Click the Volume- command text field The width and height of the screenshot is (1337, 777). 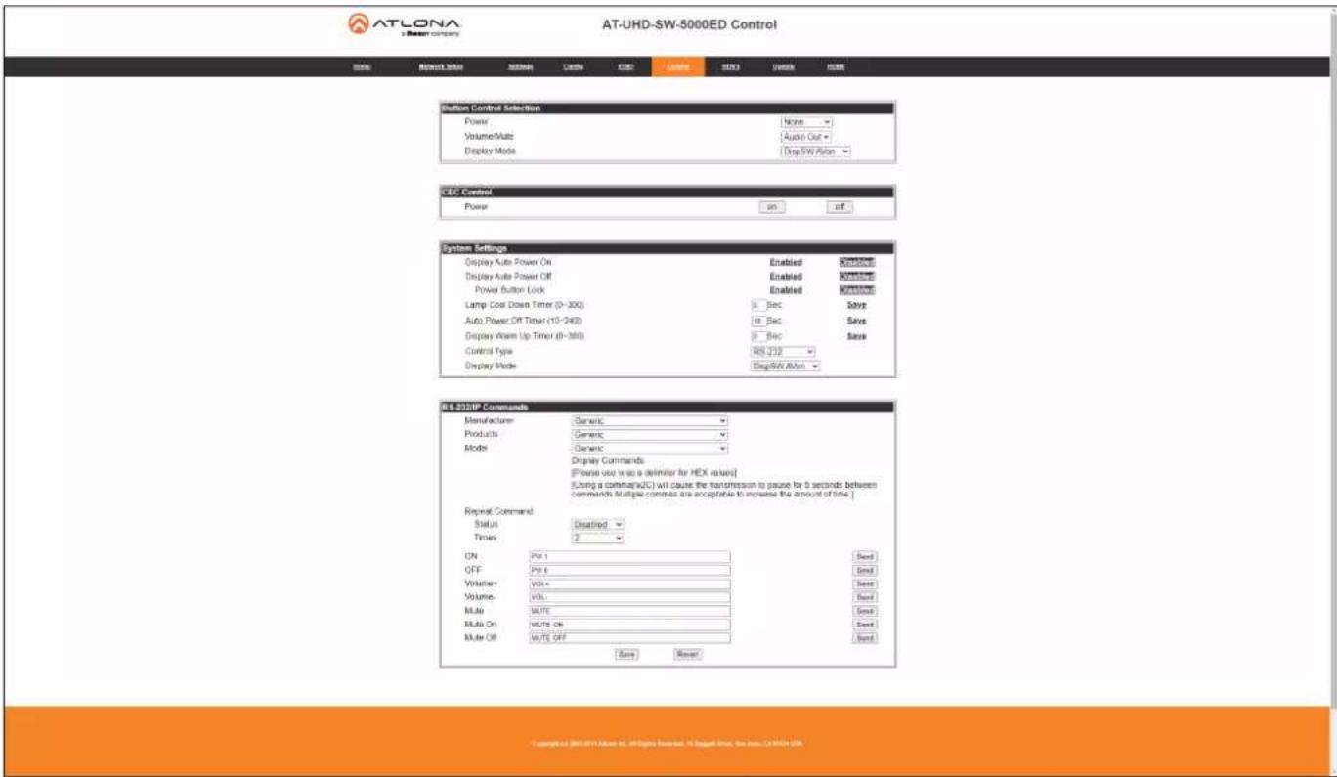[629, 596]
